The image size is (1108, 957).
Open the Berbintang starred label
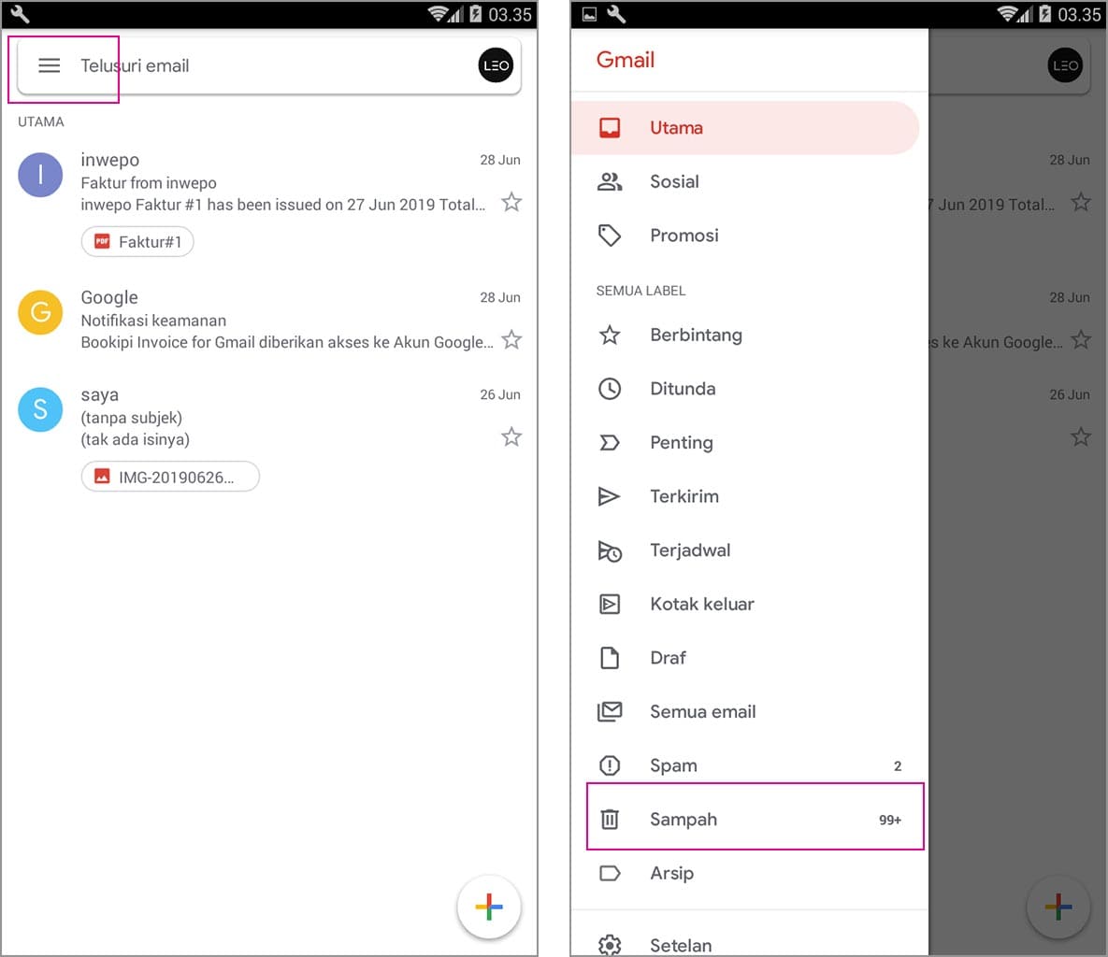[696, 335]
